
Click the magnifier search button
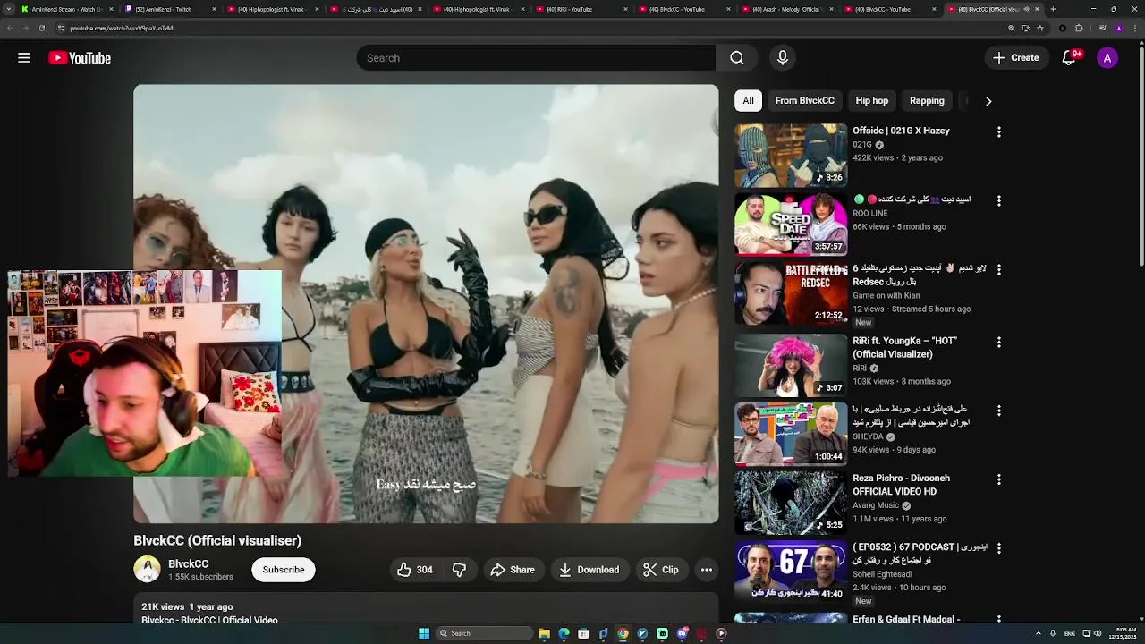(x=737, y=58)
